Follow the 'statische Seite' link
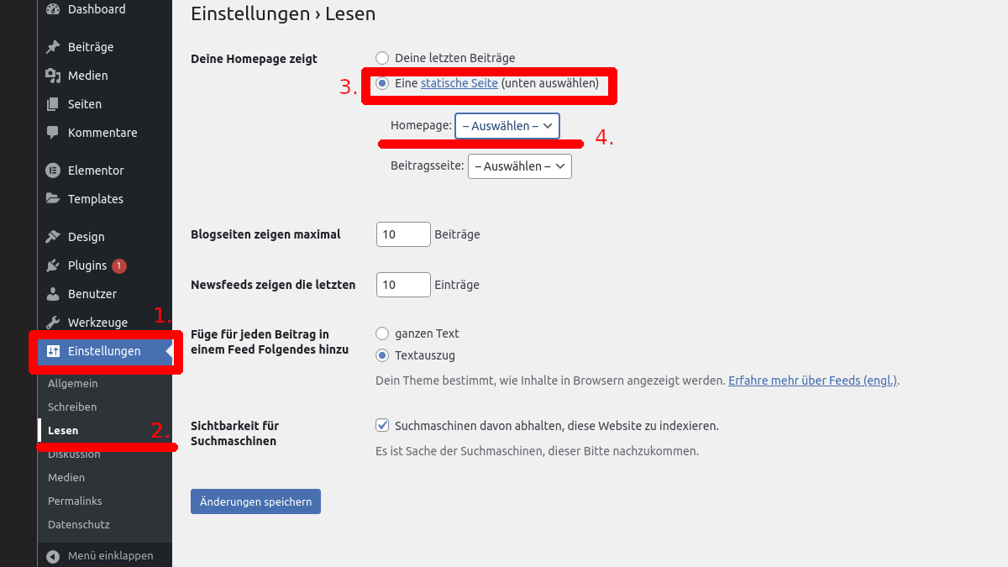 point(459,83)
